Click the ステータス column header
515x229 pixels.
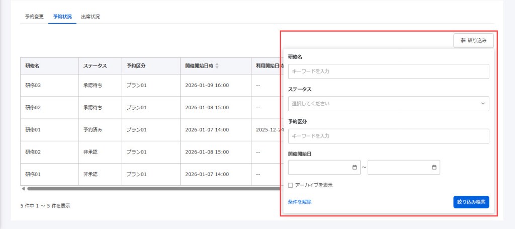(x=95, y=66)
